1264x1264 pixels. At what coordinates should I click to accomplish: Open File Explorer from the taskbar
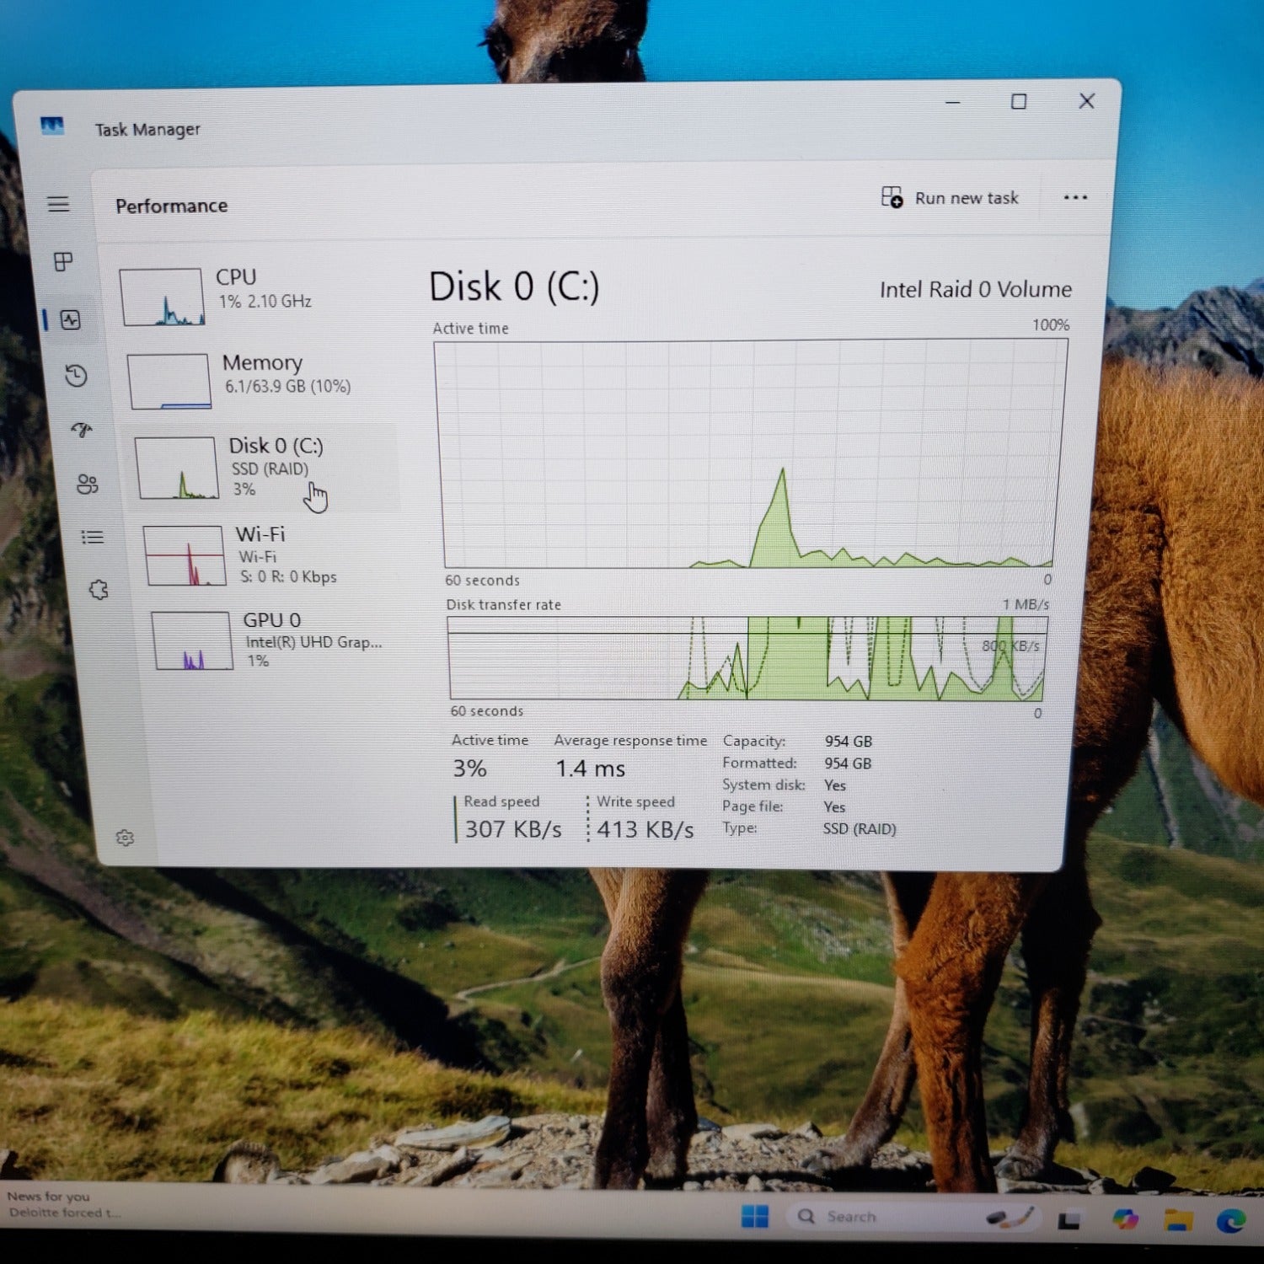tap(1178, 1219)
